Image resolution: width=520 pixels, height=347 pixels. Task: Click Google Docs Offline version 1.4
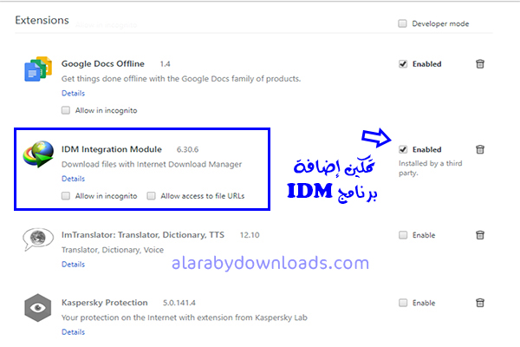coord(166,64)
